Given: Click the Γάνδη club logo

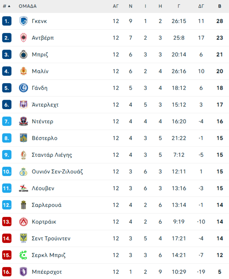Looking at the screenshot, I should pyautogui.click(x=23, y=88).
